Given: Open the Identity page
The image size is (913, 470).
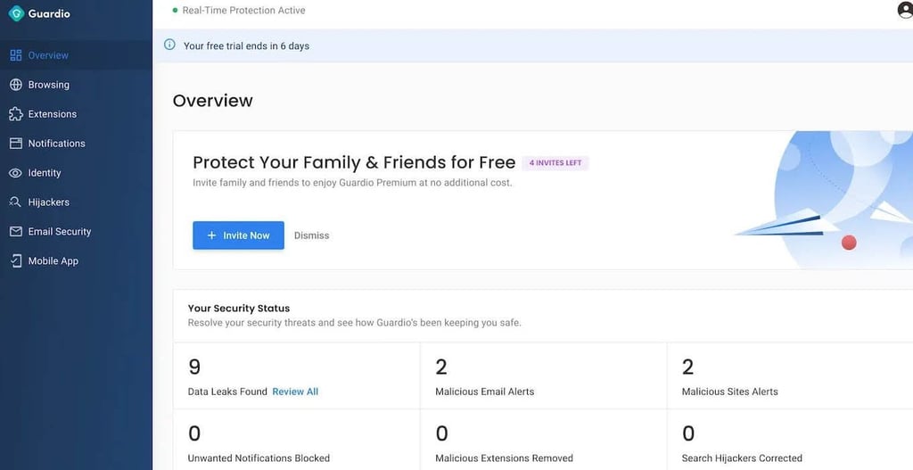Looking at the screenshot, I should (x=77, y=173).
